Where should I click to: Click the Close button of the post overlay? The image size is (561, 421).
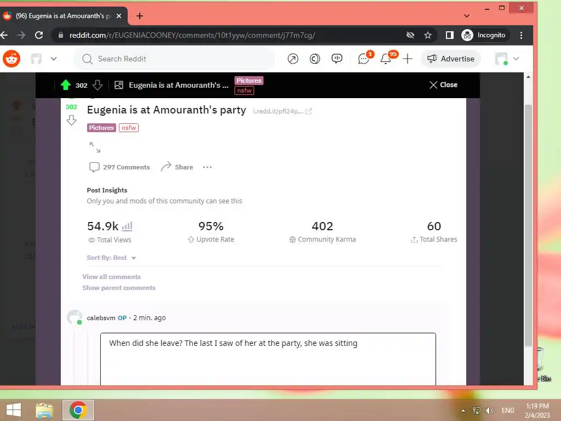[443, 85]
